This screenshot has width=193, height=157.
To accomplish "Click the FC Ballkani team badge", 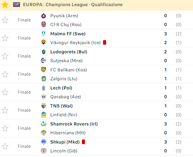I will pos(43,70).
